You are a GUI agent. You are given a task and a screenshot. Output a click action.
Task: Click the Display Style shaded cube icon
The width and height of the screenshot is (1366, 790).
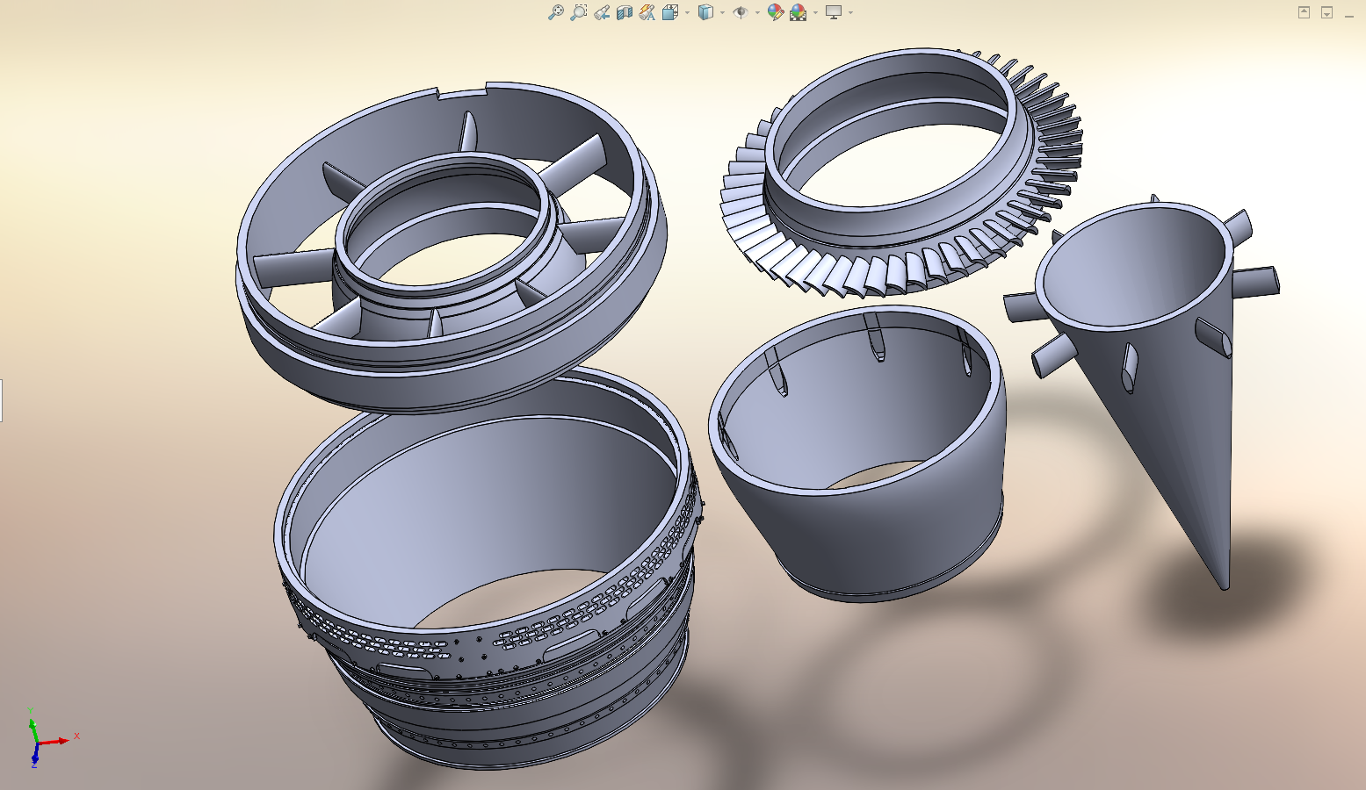705,12
